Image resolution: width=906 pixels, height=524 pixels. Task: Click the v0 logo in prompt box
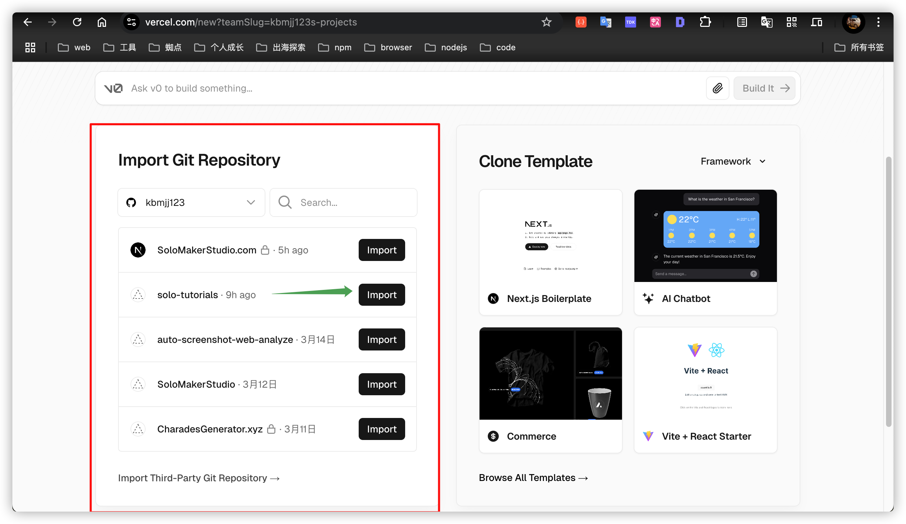click(113, 88)
